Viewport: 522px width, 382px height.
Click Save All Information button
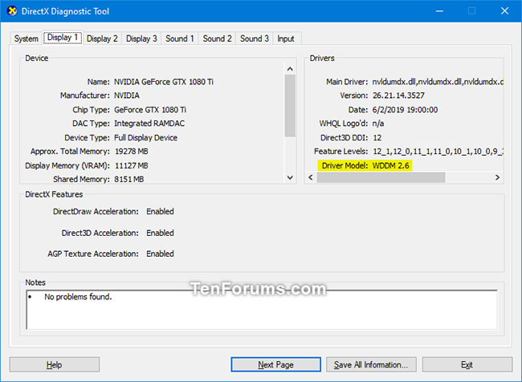pos(371,364)
